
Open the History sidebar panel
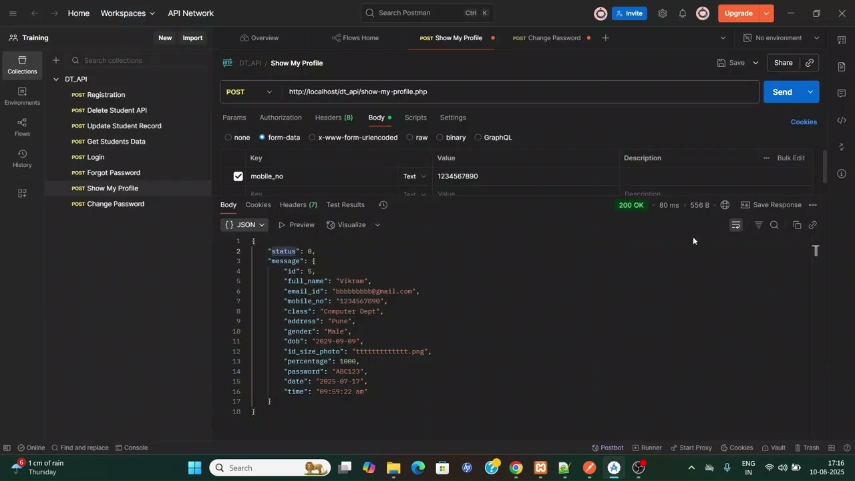[22, 158]
